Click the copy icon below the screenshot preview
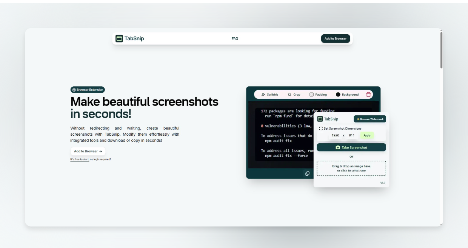The width and height of the screenshot is (468, 248). [x=307, y=173]
